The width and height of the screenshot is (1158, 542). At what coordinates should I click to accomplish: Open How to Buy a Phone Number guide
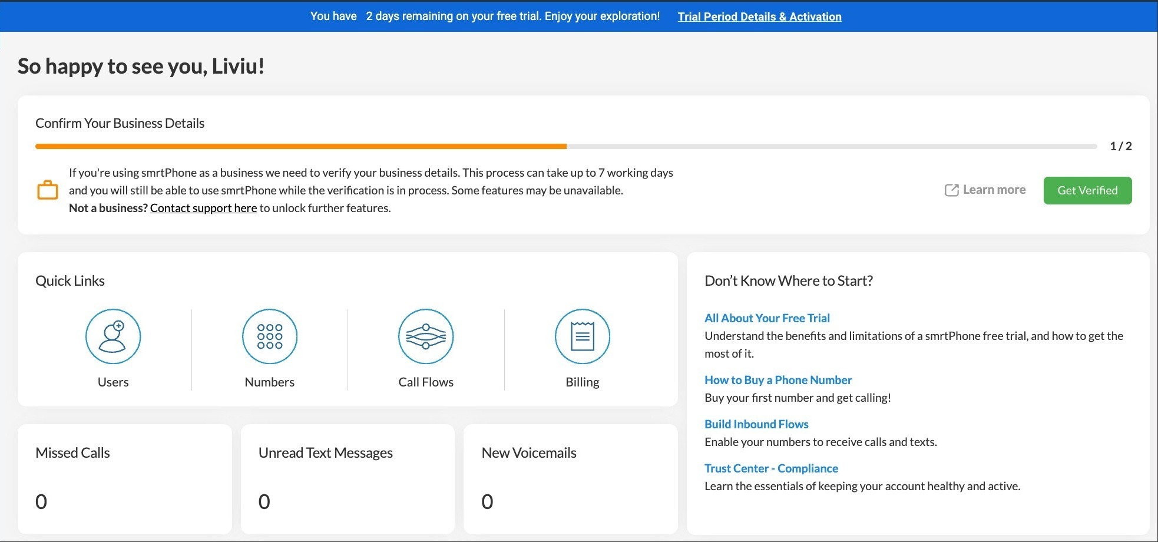tap(777, 380)
